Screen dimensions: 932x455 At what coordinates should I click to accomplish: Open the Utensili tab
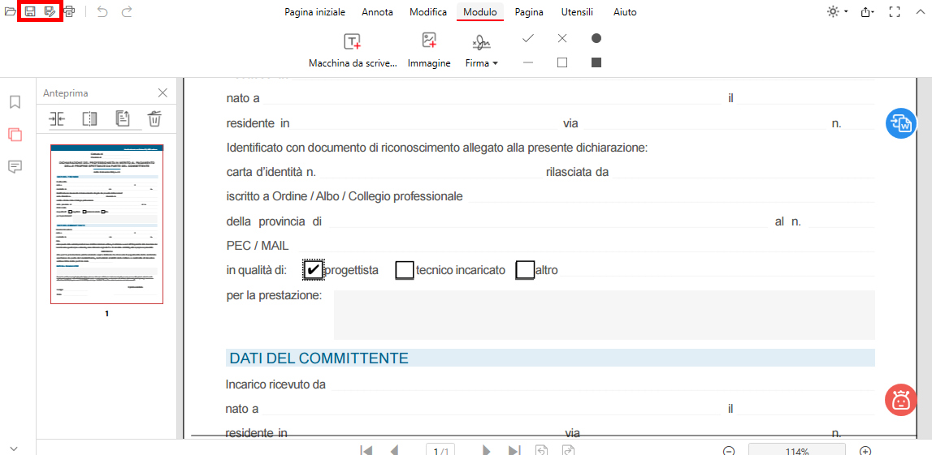(579, 12)
